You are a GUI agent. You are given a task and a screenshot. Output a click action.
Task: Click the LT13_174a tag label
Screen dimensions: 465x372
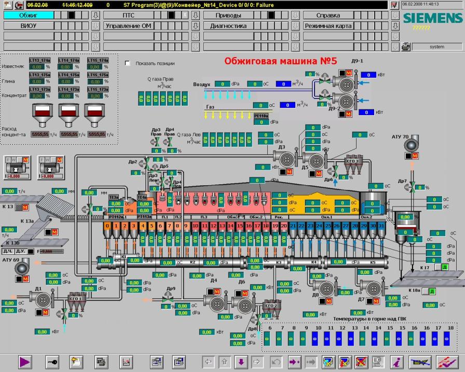(x=40, y=60)
